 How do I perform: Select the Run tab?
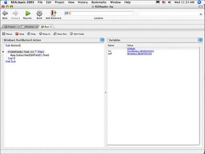46,27
